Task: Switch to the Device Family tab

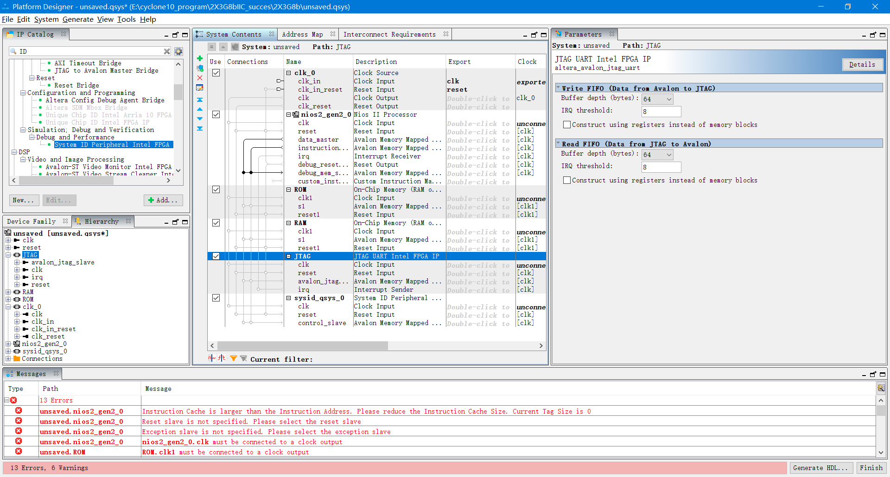Action: click(x=32, y=221)
